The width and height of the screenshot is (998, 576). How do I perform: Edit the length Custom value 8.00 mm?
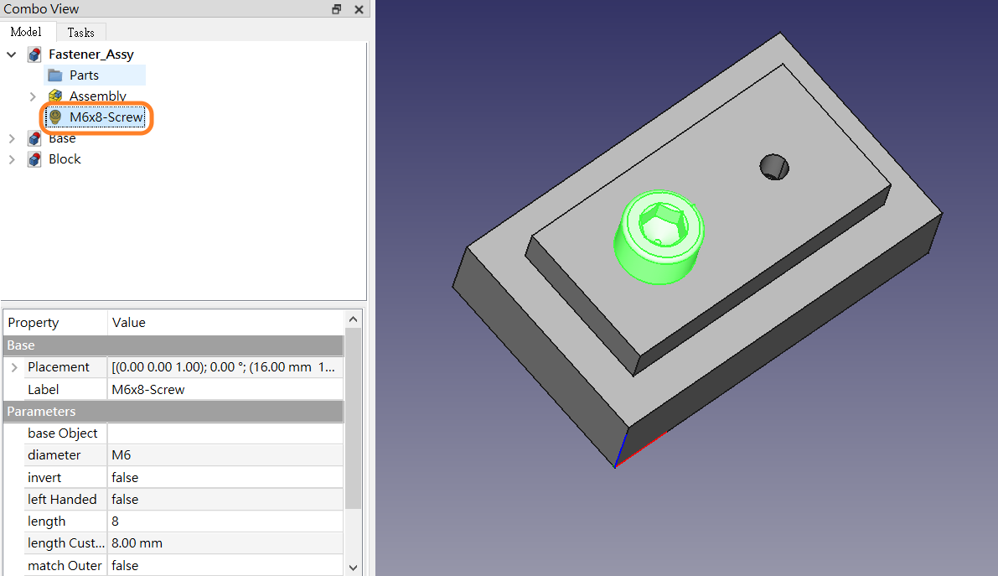tap(225, 542)
